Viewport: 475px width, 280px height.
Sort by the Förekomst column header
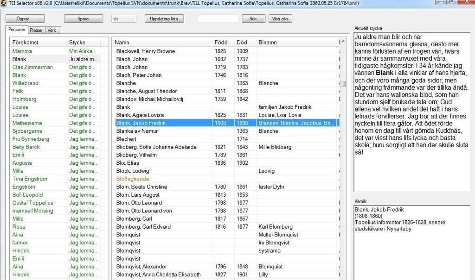coord(39,42)
